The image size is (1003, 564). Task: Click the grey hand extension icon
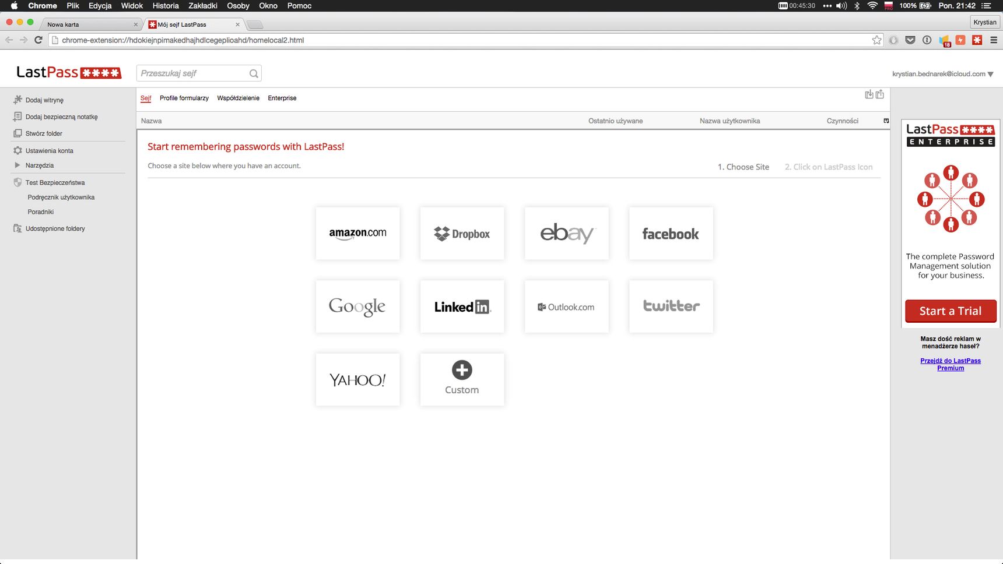893,40
